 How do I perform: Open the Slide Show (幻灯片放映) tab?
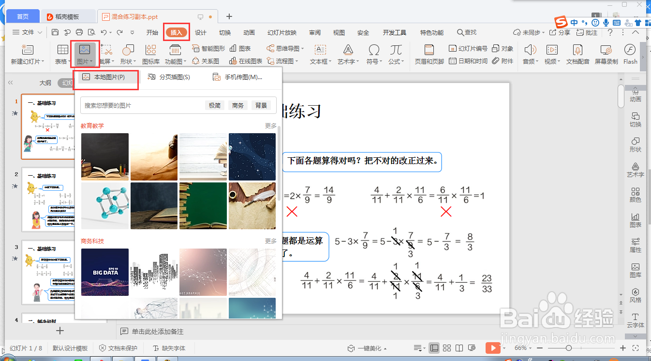[x=282, y=32]
